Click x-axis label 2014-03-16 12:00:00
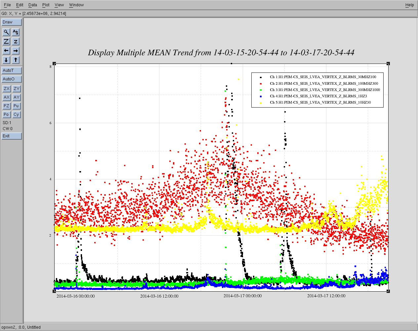Image resolution: width=418 pixels, height=331 pixels. click(x=159, y=296)
